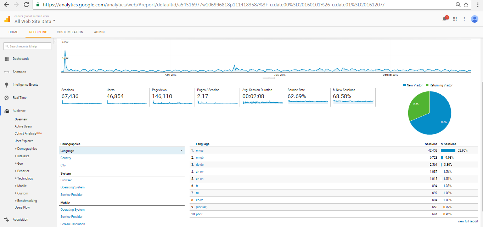Open the All Web Site Data dropdown
This screenshot has width=483, height=227.
click(x=35, y=21)
